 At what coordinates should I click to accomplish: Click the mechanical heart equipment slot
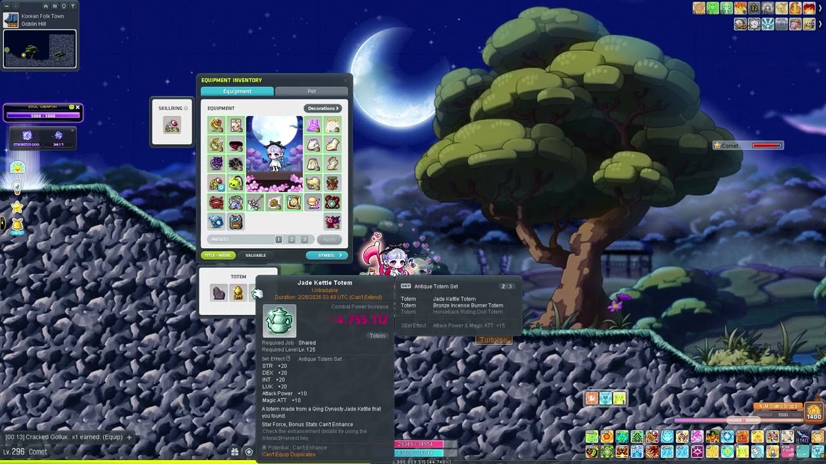pos(332,202)
